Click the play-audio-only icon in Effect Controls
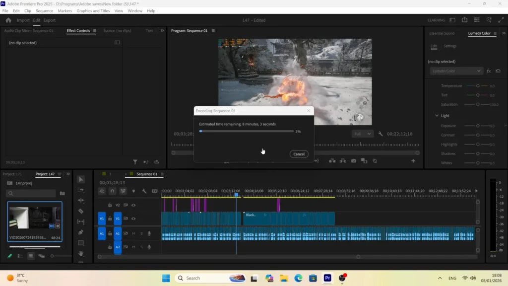The width and height of the screenshot is (508, 286). tap(146, 162)
